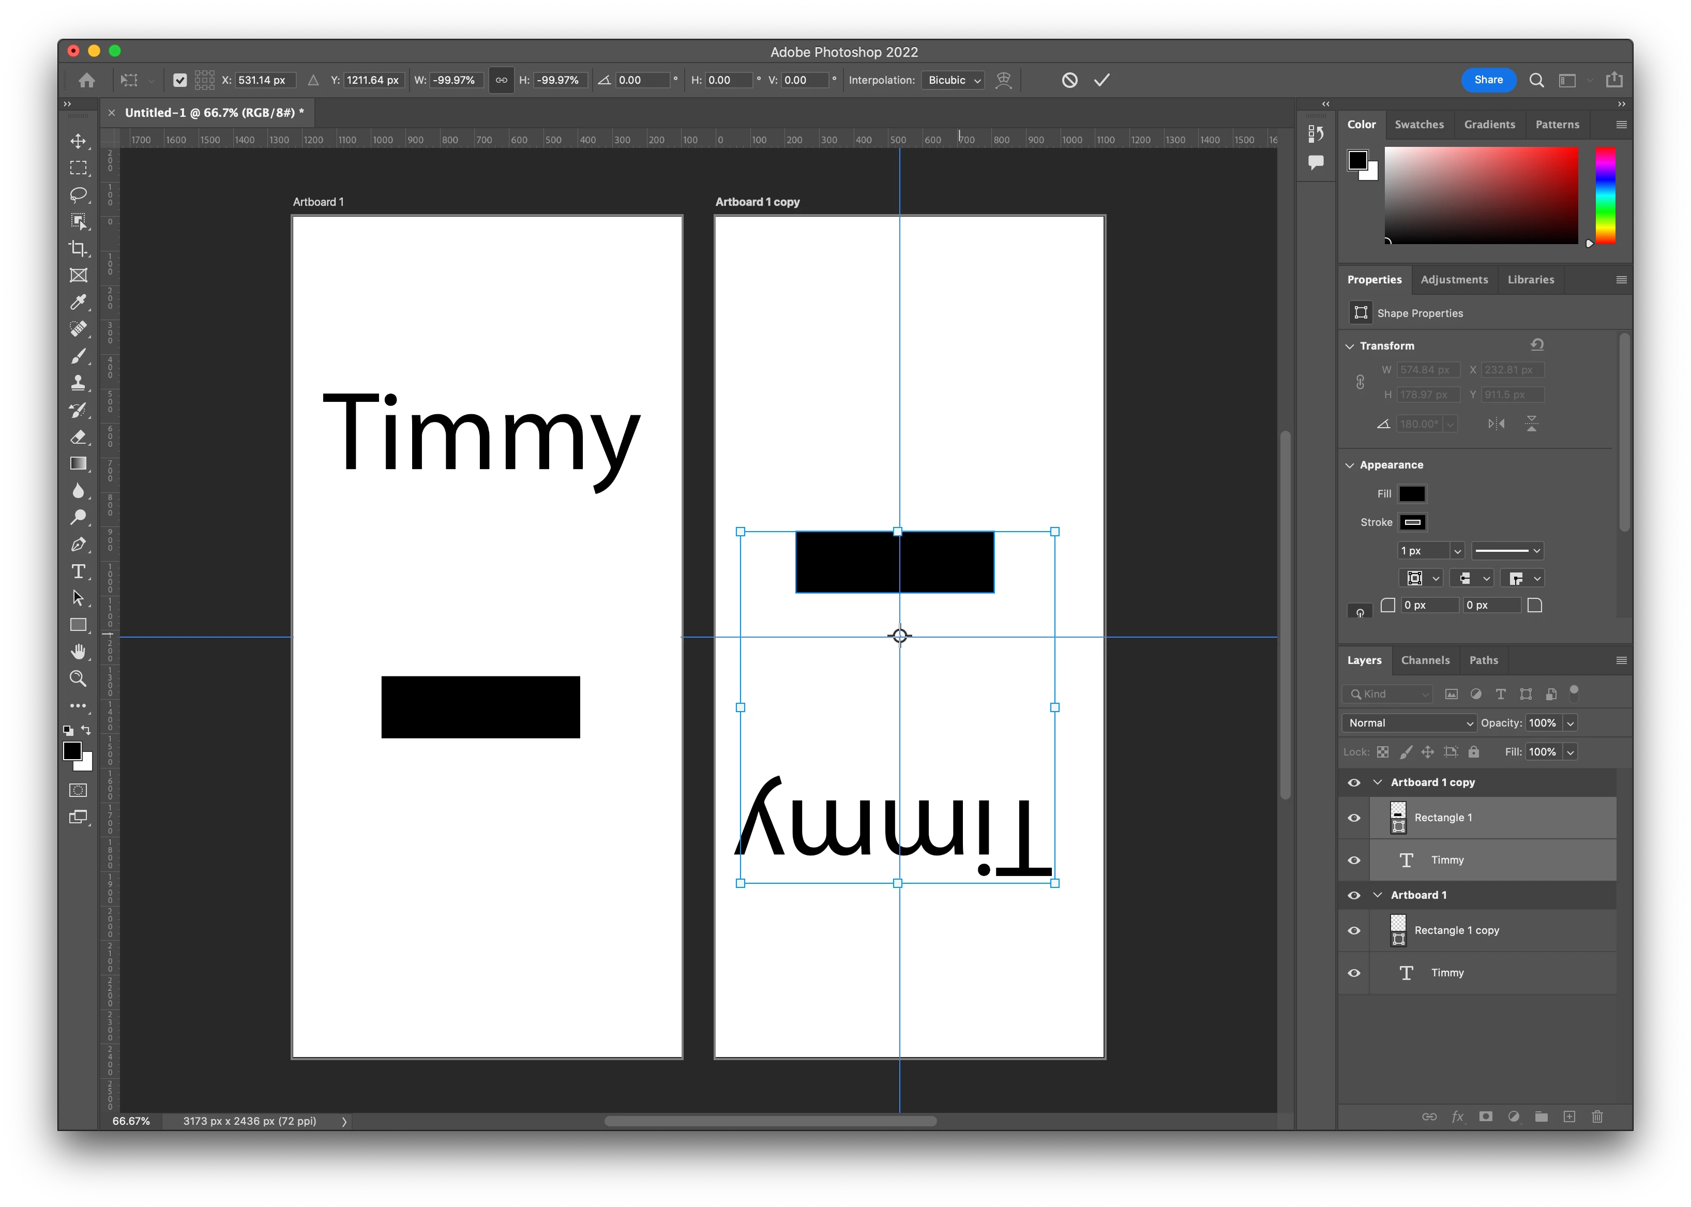Click the Share button

tap(1488, 80)
